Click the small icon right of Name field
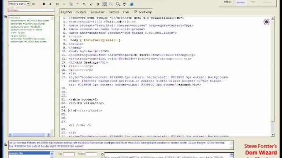This screenshot has height=158, width=282. [x=102, y=154]
